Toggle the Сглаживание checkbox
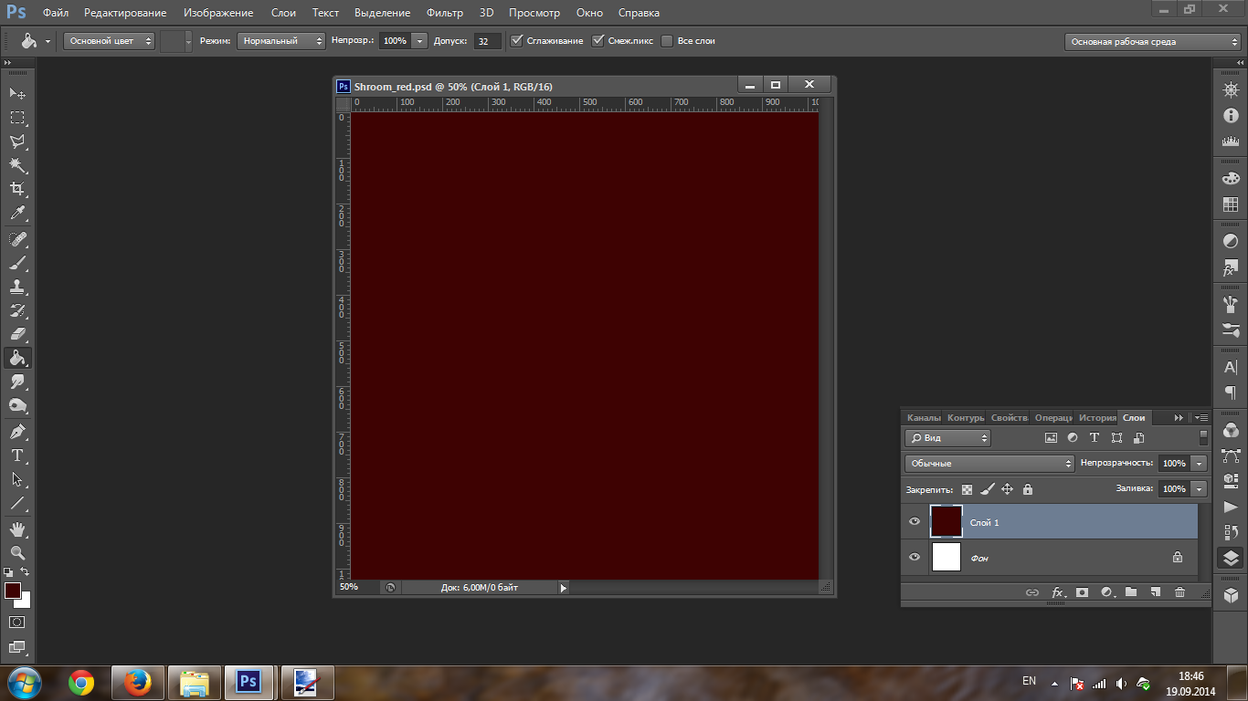This screenshot has width=1248, height=701. (x=517, y=41)
